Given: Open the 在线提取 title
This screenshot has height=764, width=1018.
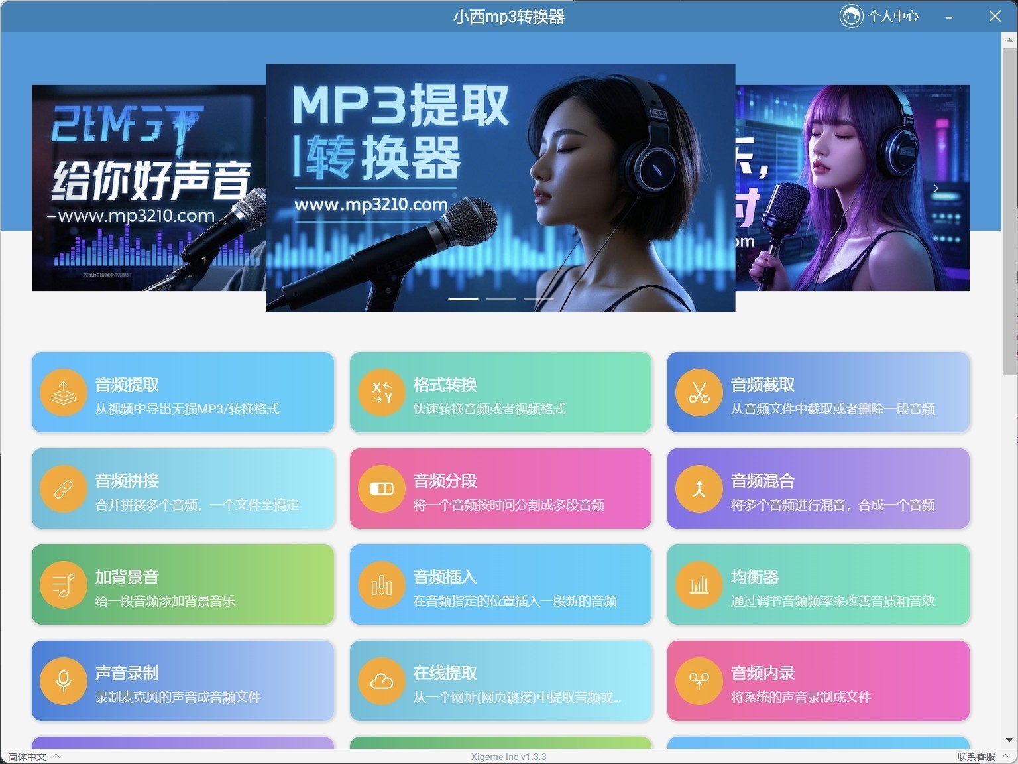Looking at the screenshot, I should click(445, 673).
